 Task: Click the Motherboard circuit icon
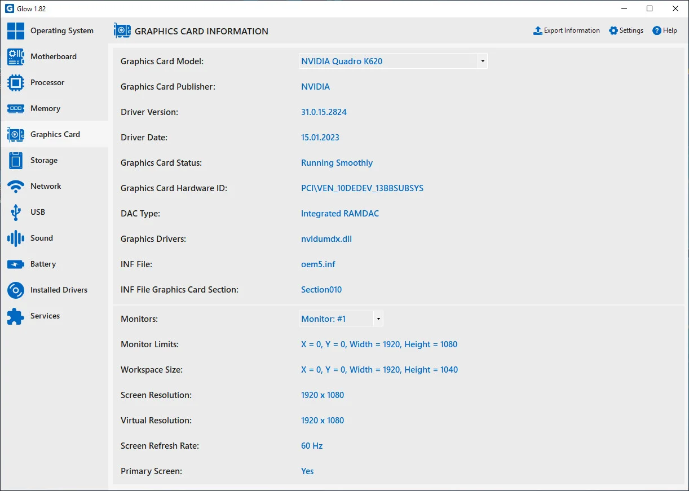click(x=16, y=57)
